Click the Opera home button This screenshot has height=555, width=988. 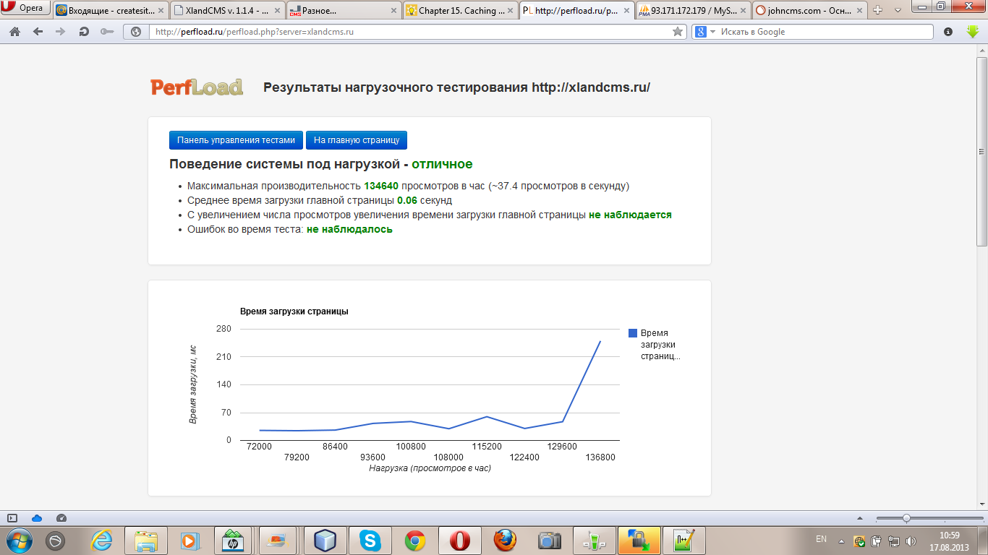(14, 32)
